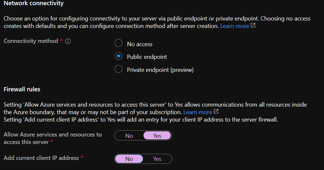This screenshot has height=170, width=324.
Task: Select the No access radio button
Action: (x=118, y=43)
